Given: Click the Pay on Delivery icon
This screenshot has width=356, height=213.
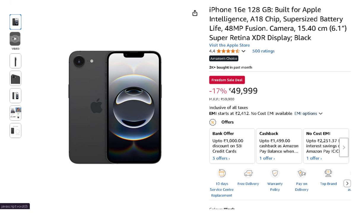Looking at the screenshot, I should [x=302, y=173].
